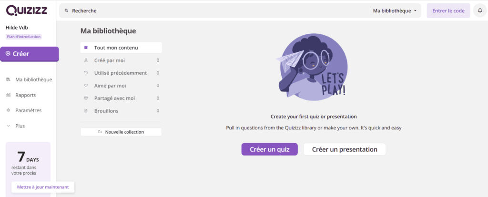Expand the Plus menu in sidebar
Screen dimensions: 488x197
point(17,126)
